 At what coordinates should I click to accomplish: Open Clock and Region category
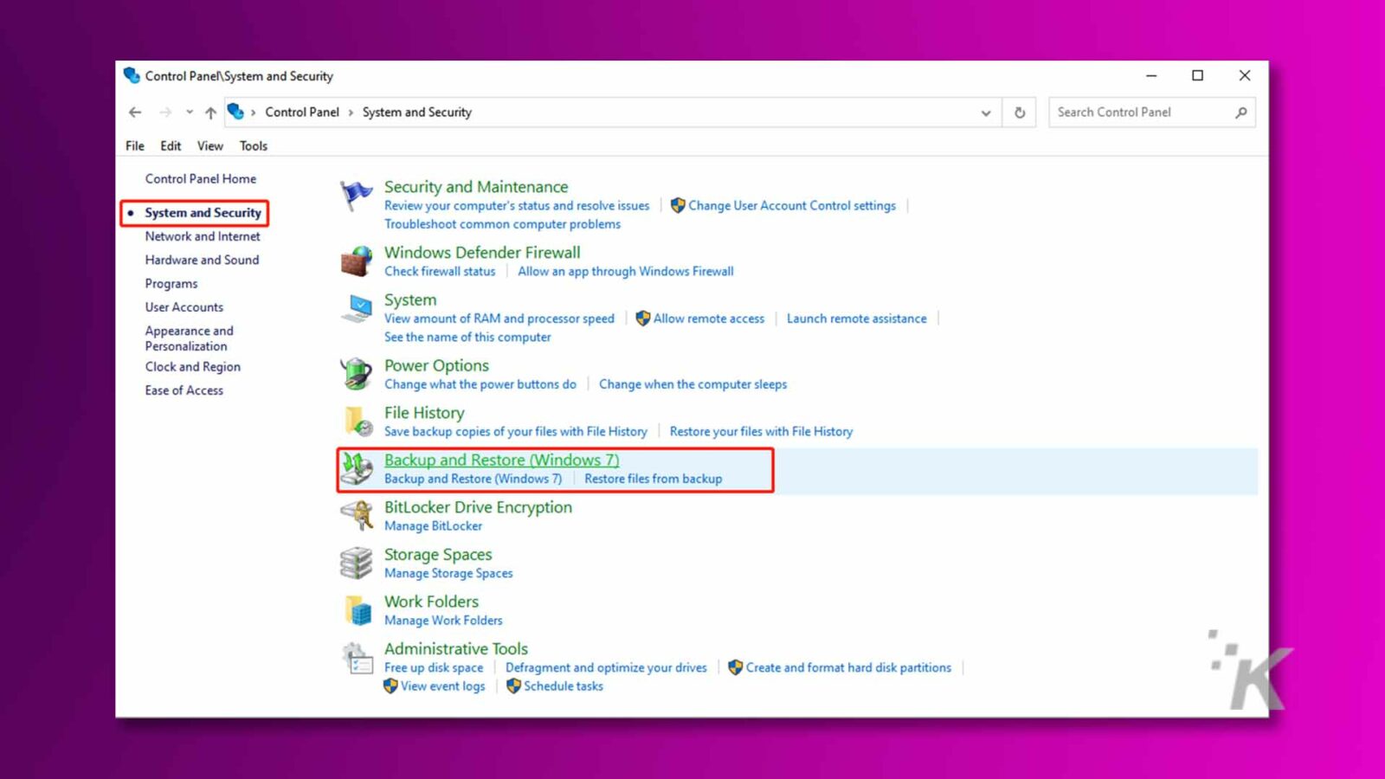coord(193,367)
